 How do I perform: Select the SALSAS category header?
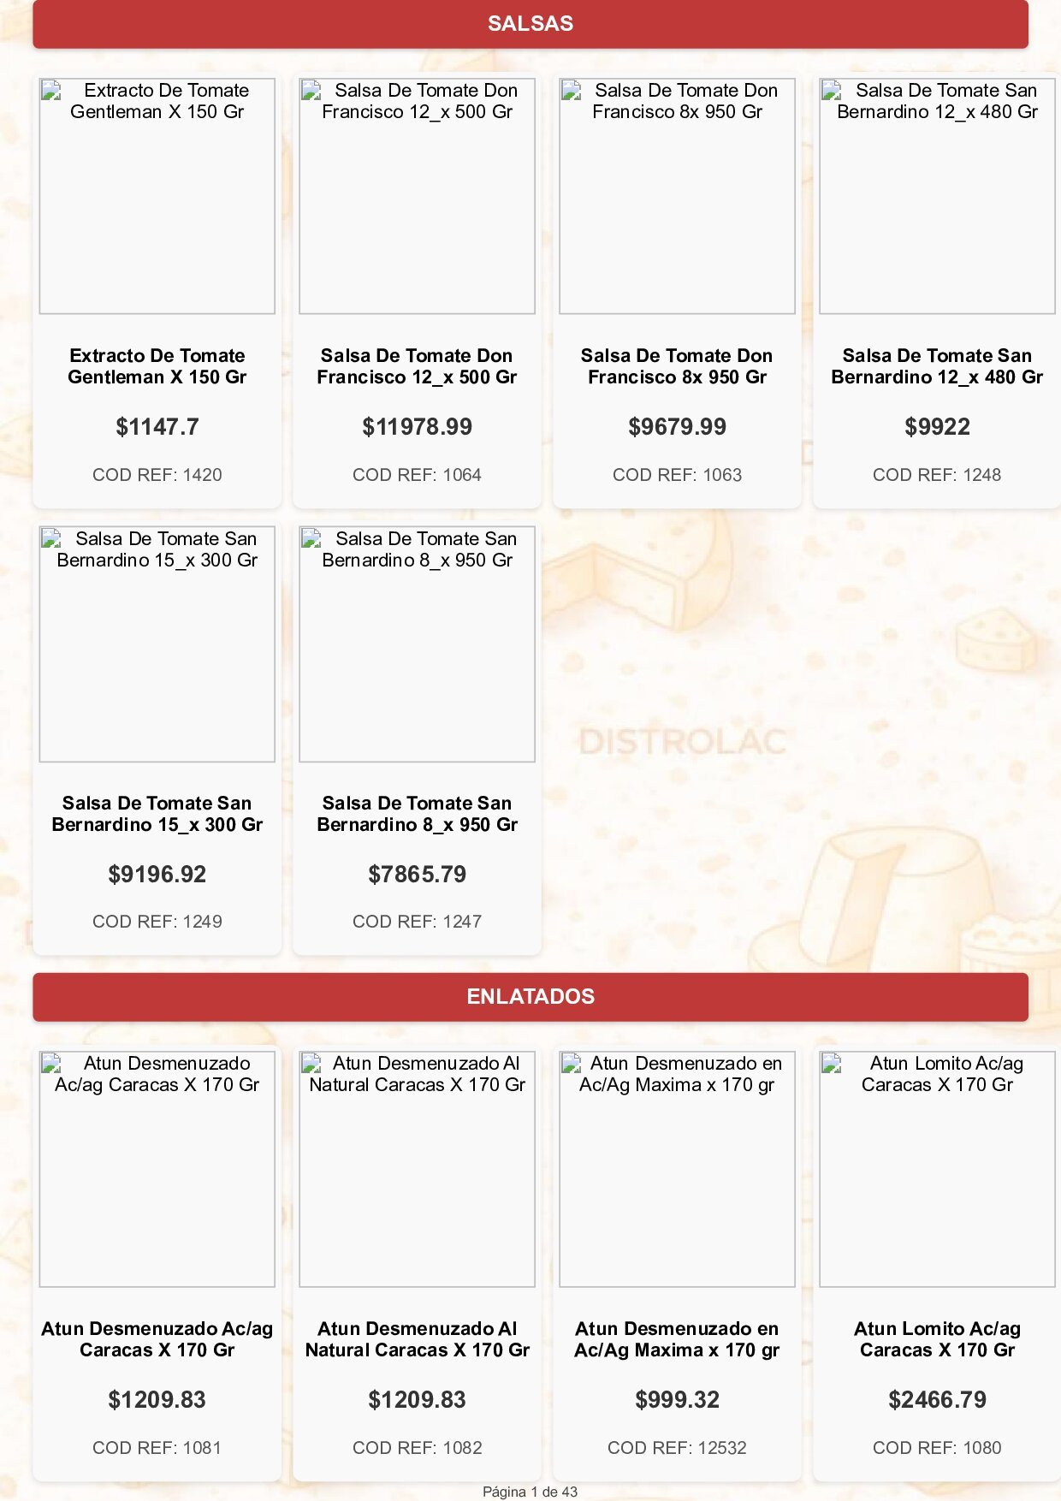point(530,24)
